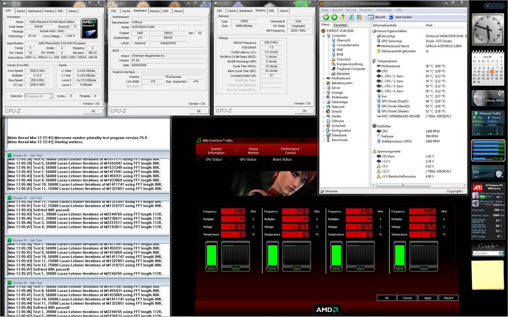The width and height of the screenshot is (508, 317).
Task: Click OK in the AMD OverDrive window
Action: (387, 298)
